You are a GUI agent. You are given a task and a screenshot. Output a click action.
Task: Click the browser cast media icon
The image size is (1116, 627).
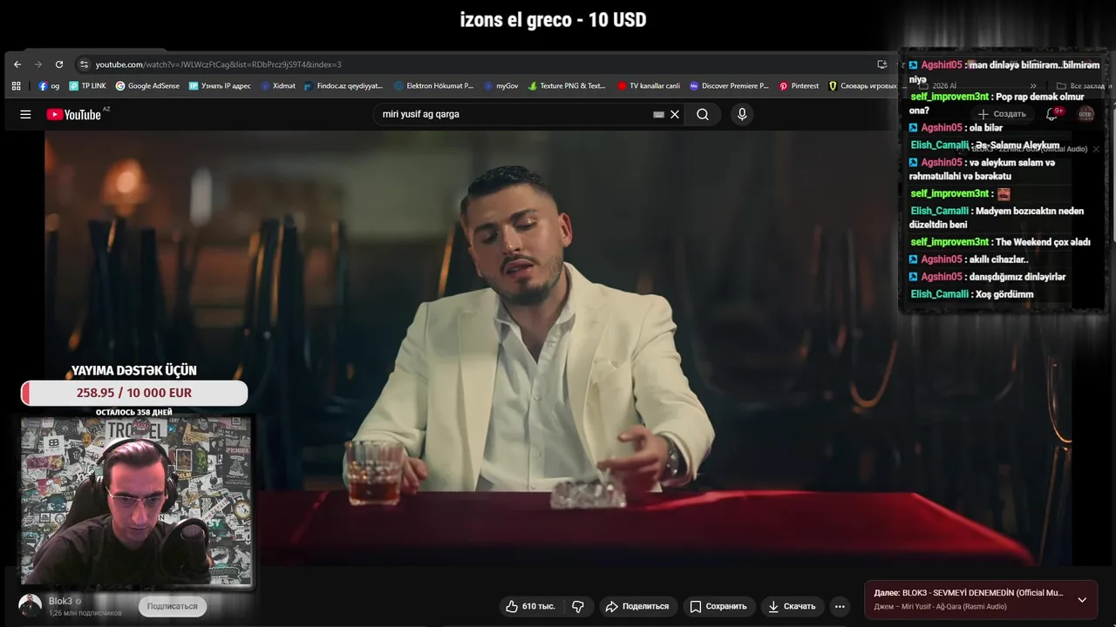(x=882, y=64)
